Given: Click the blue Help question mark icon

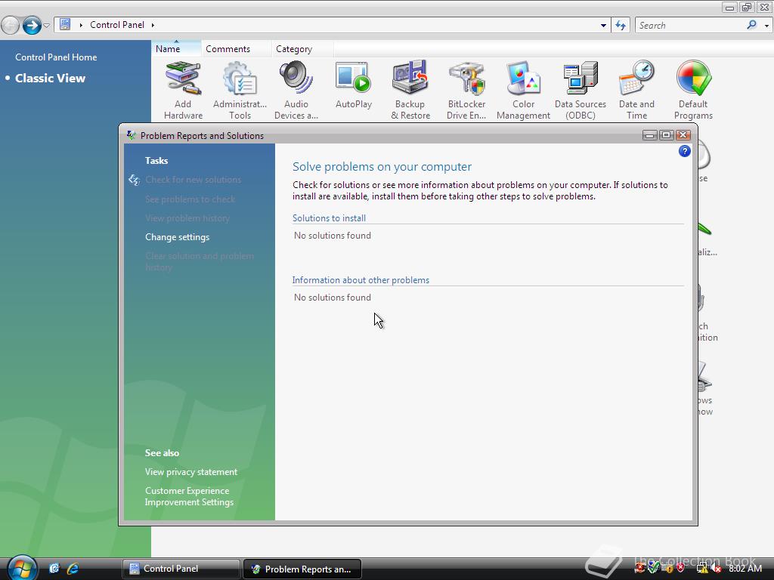Looking at the screenshot, I should point(684,151).
